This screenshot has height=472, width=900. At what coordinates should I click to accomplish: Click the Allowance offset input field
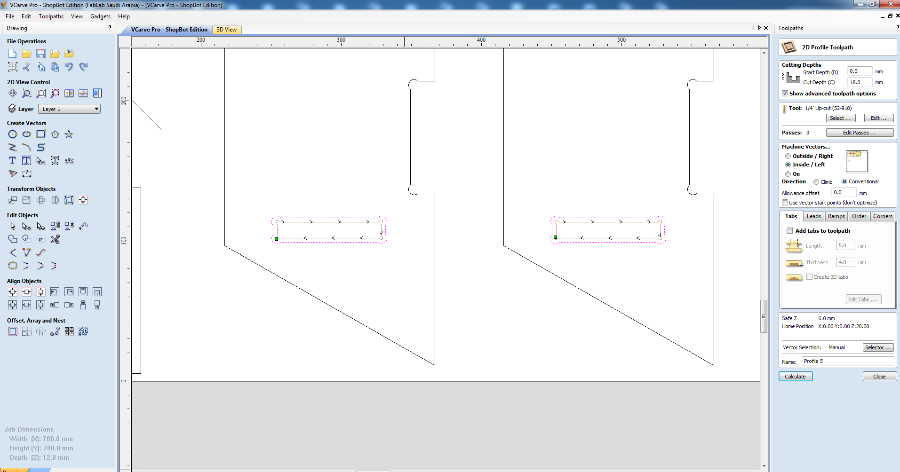coord(844,192)
